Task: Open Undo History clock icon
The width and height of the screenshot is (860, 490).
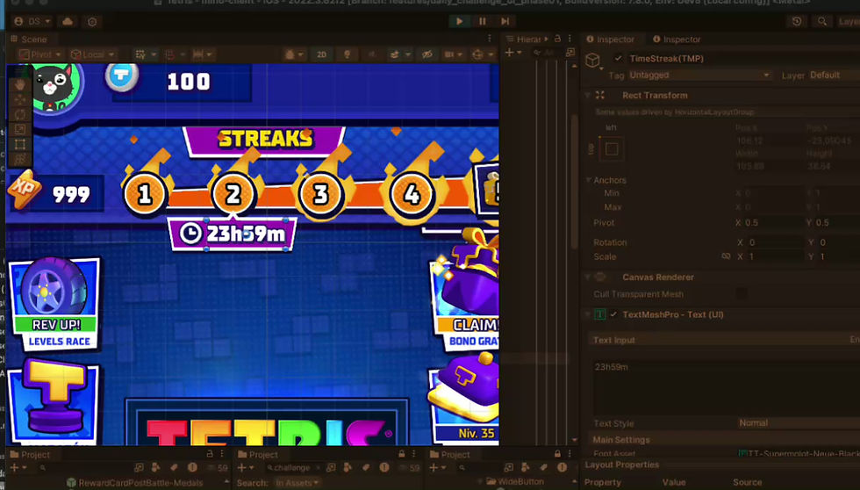Action: (797, 21)
